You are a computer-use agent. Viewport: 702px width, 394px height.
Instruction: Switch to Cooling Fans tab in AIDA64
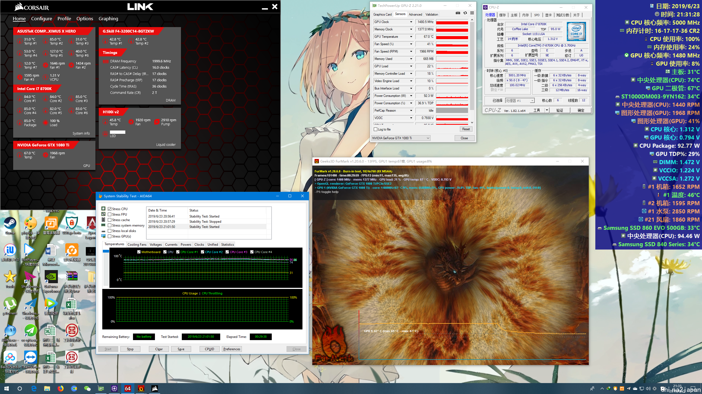tap(137, 244)
